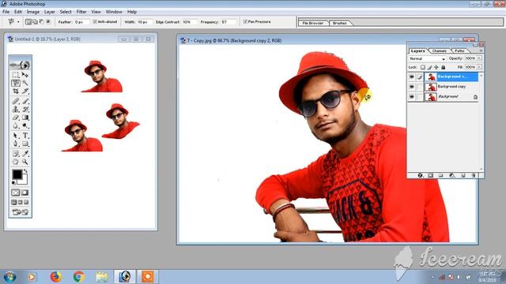Open the Image menu
The width and height of the screenshot is (506, 284).
pyautogui.click(x=33, y=12)
